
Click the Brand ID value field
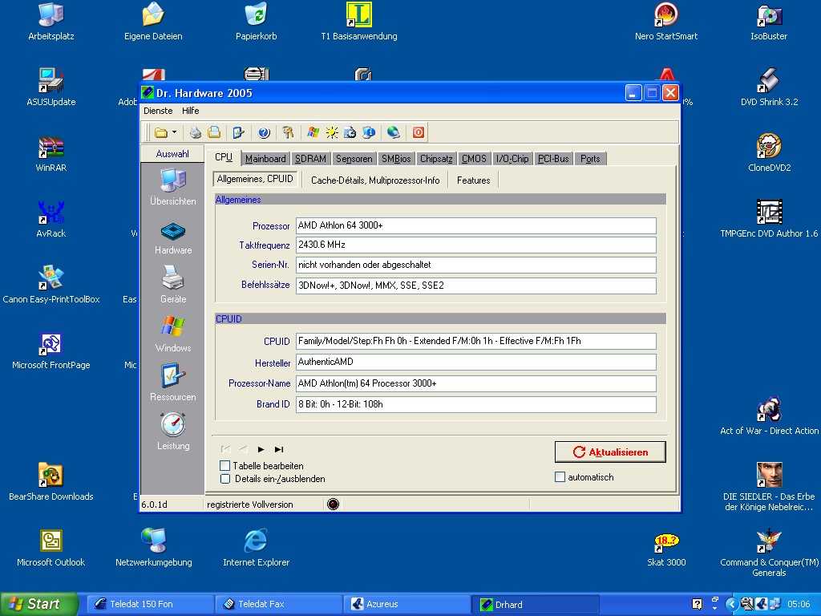[x=476, y=404]
